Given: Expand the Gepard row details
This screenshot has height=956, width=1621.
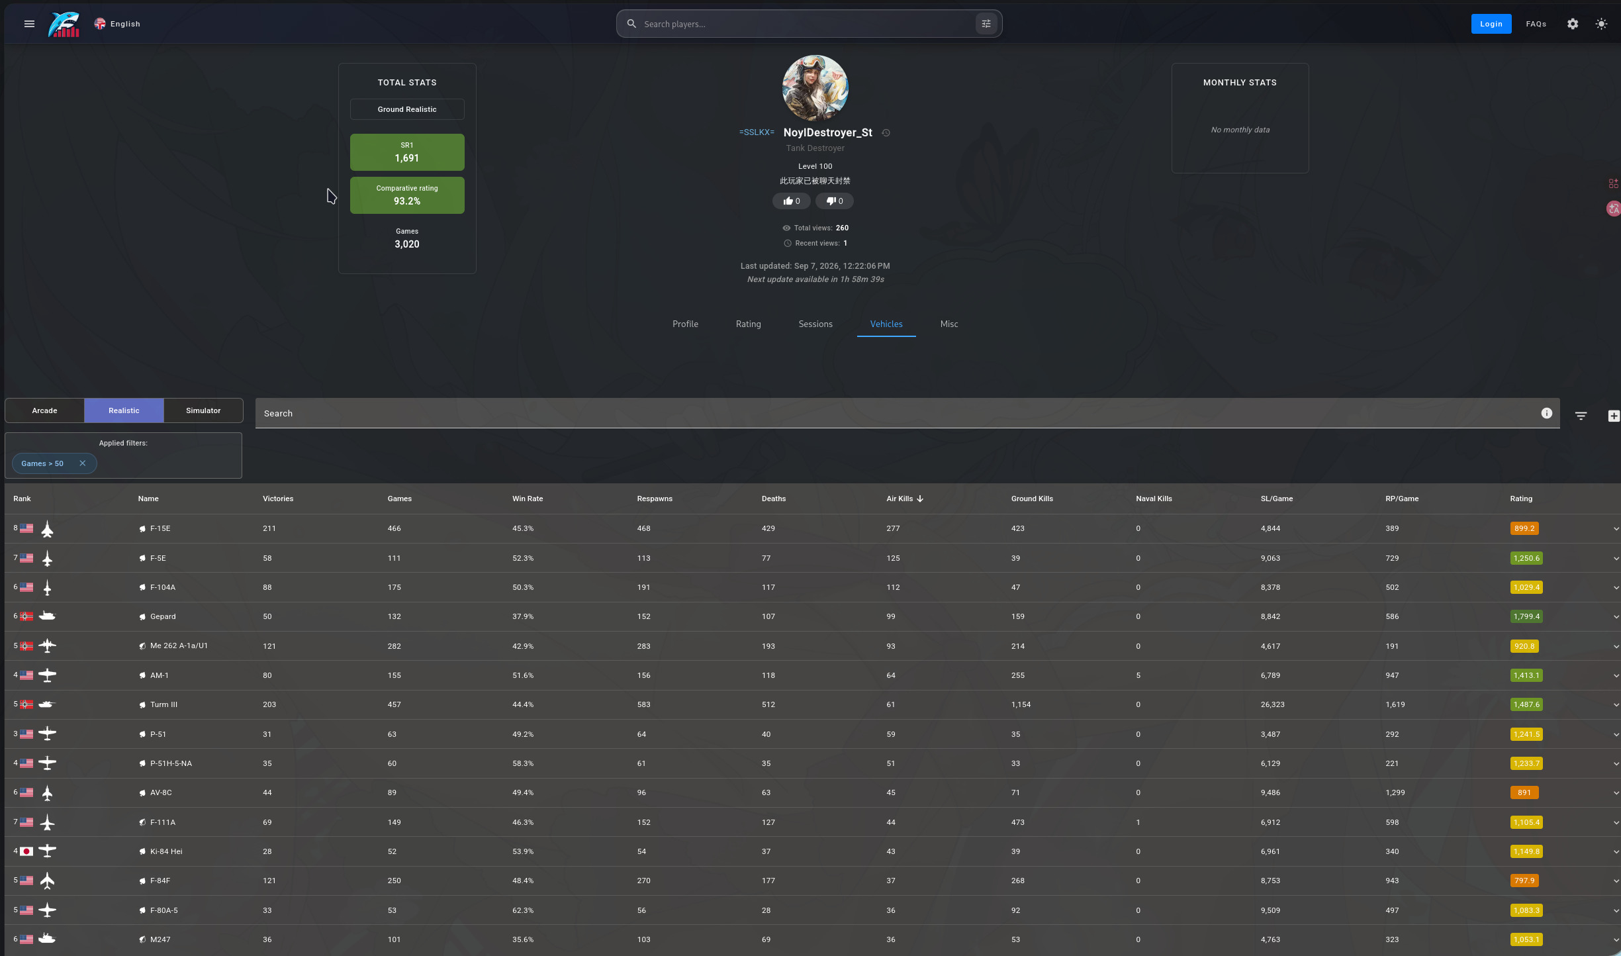Looking at the screenshot, I should tap(1616, 617).
